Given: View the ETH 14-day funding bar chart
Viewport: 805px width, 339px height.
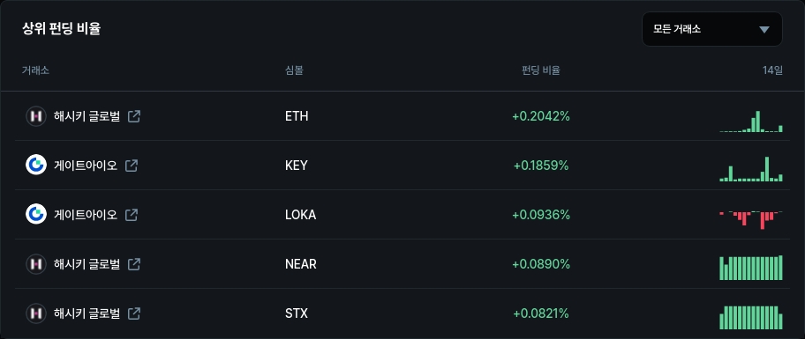Looking at the screenshot, I should click(x=751, y=122).
